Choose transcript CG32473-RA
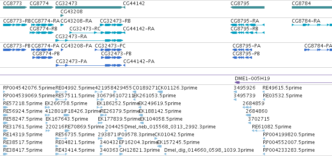The image size is (332, 156). 89,40
